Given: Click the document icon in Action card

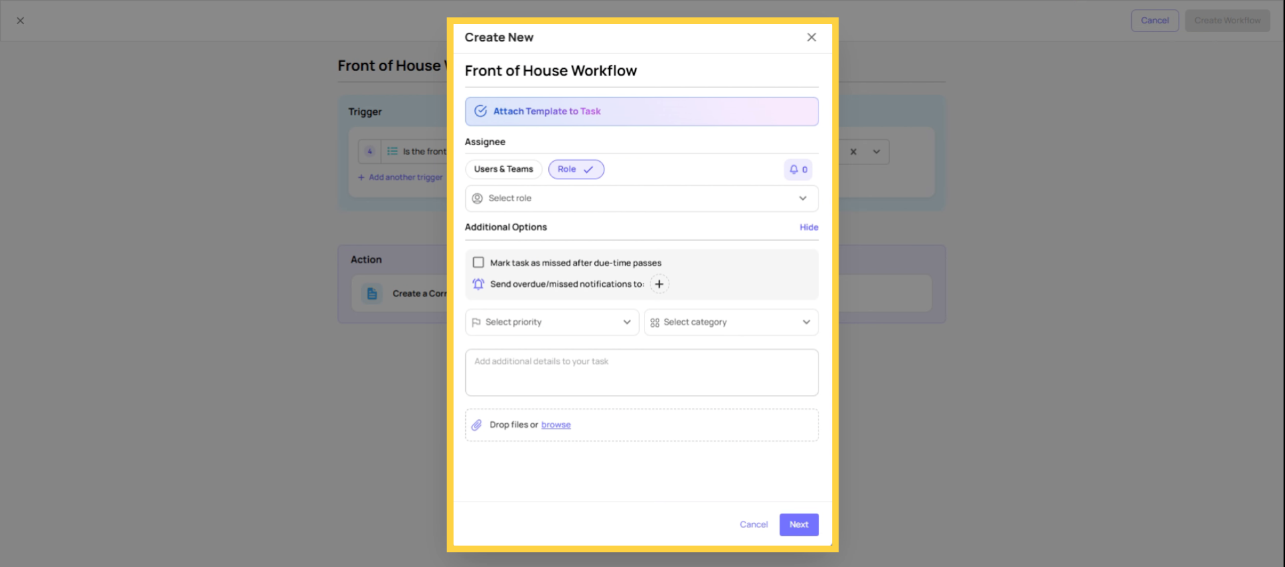Looking at the screenshot, I should pyautogui.click(x=372, y=294).
